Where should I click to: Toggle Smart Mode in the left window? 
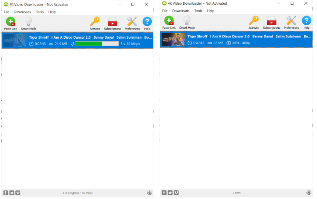click(x=29, y=24)
